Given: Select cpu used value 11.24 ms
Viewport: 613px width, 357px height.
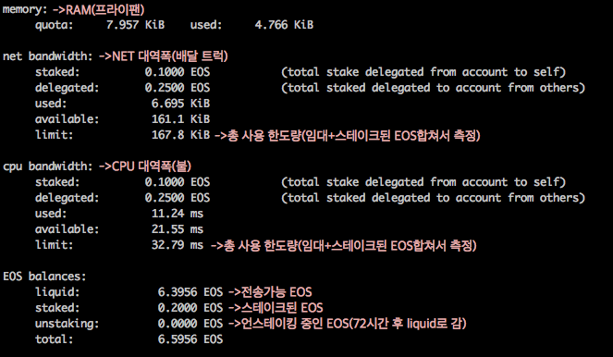Looking at the screenshot, I should 178,214.
